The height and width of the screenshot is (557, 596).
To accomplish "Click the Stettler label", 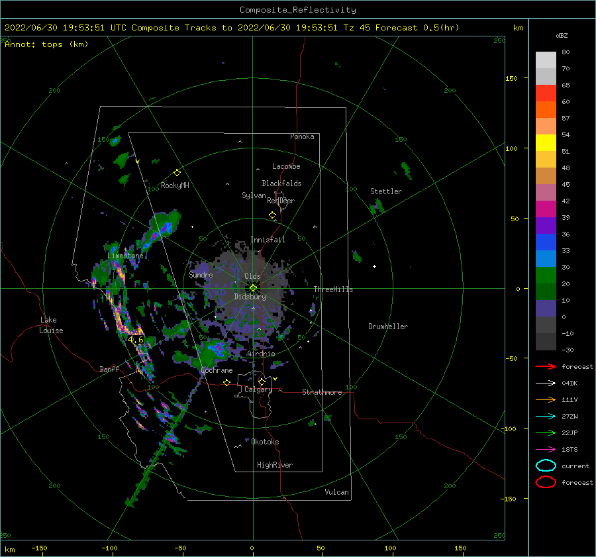I will (x=386, y=191).
